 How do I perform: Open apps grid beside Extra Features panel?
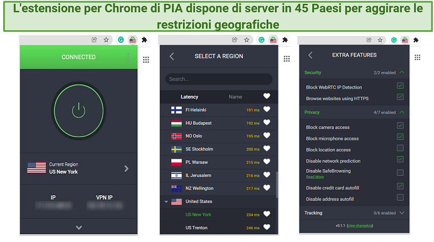click(417, 58)
